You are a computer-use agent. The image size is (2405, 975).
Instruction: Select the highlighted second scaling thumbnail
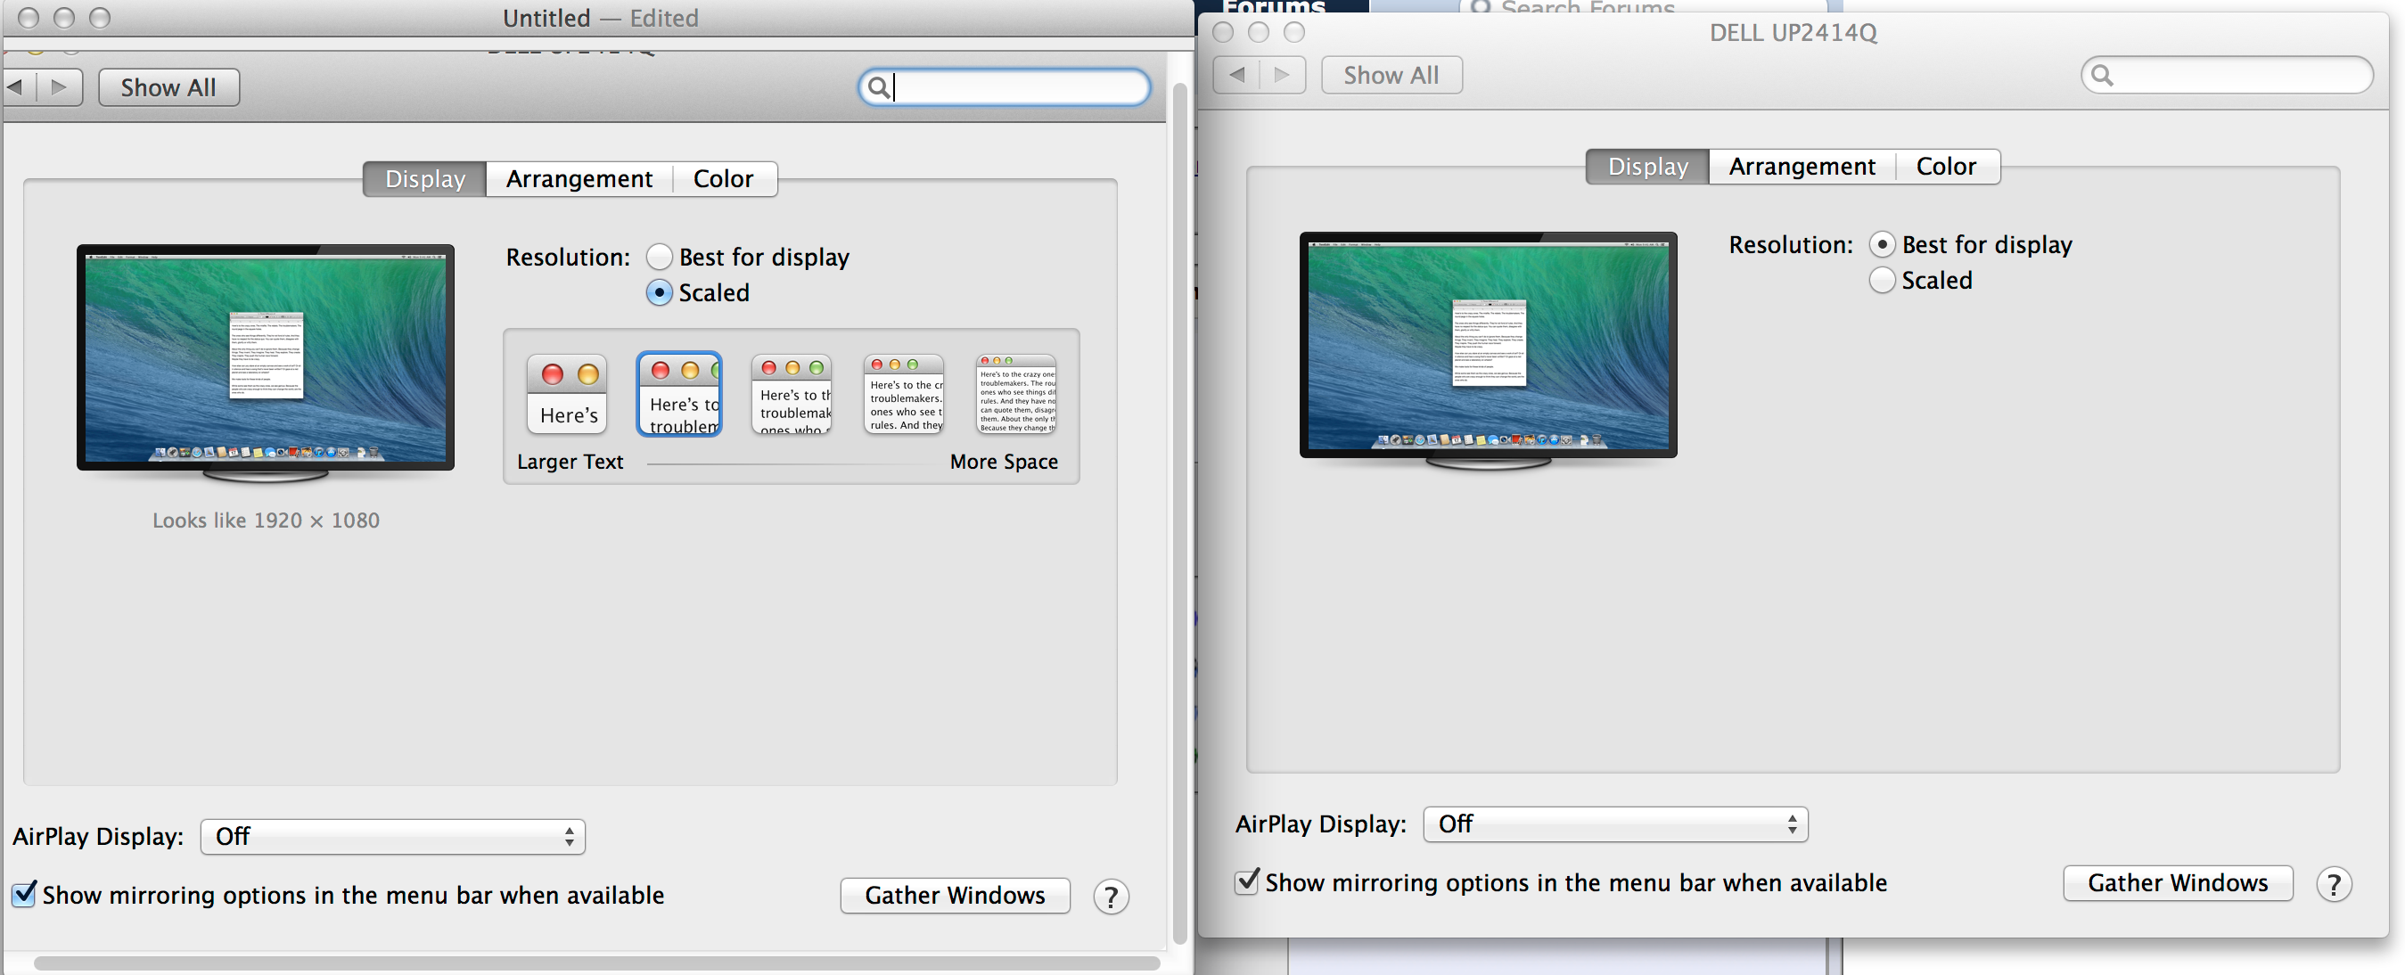[679, 394]
